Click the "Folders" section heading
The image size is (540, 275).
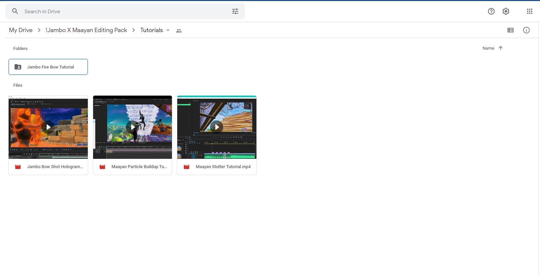tap(20, 48)
